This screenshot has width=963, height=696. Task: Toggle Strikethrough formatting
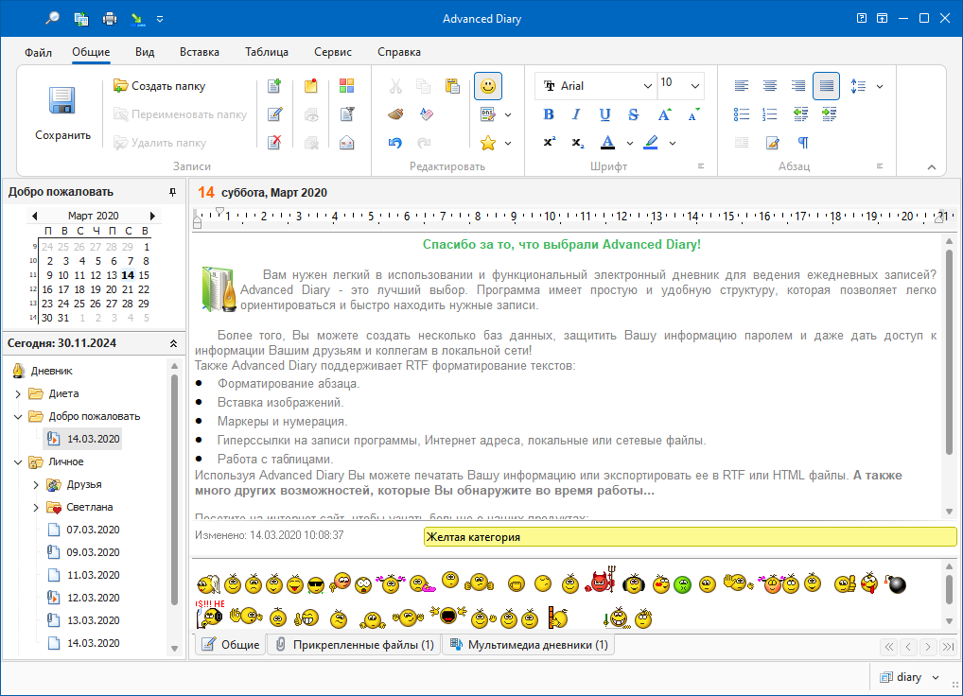tap(633, 114)
